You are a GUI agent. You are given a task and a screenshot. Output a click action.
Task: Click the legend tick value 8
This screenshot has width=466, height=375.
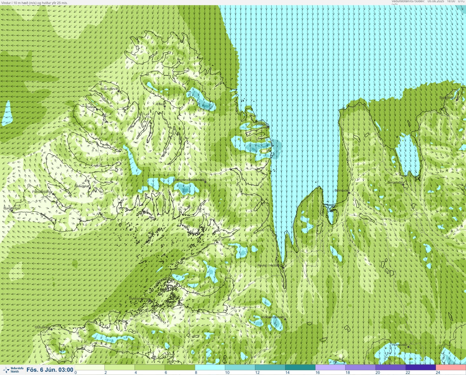196,372
